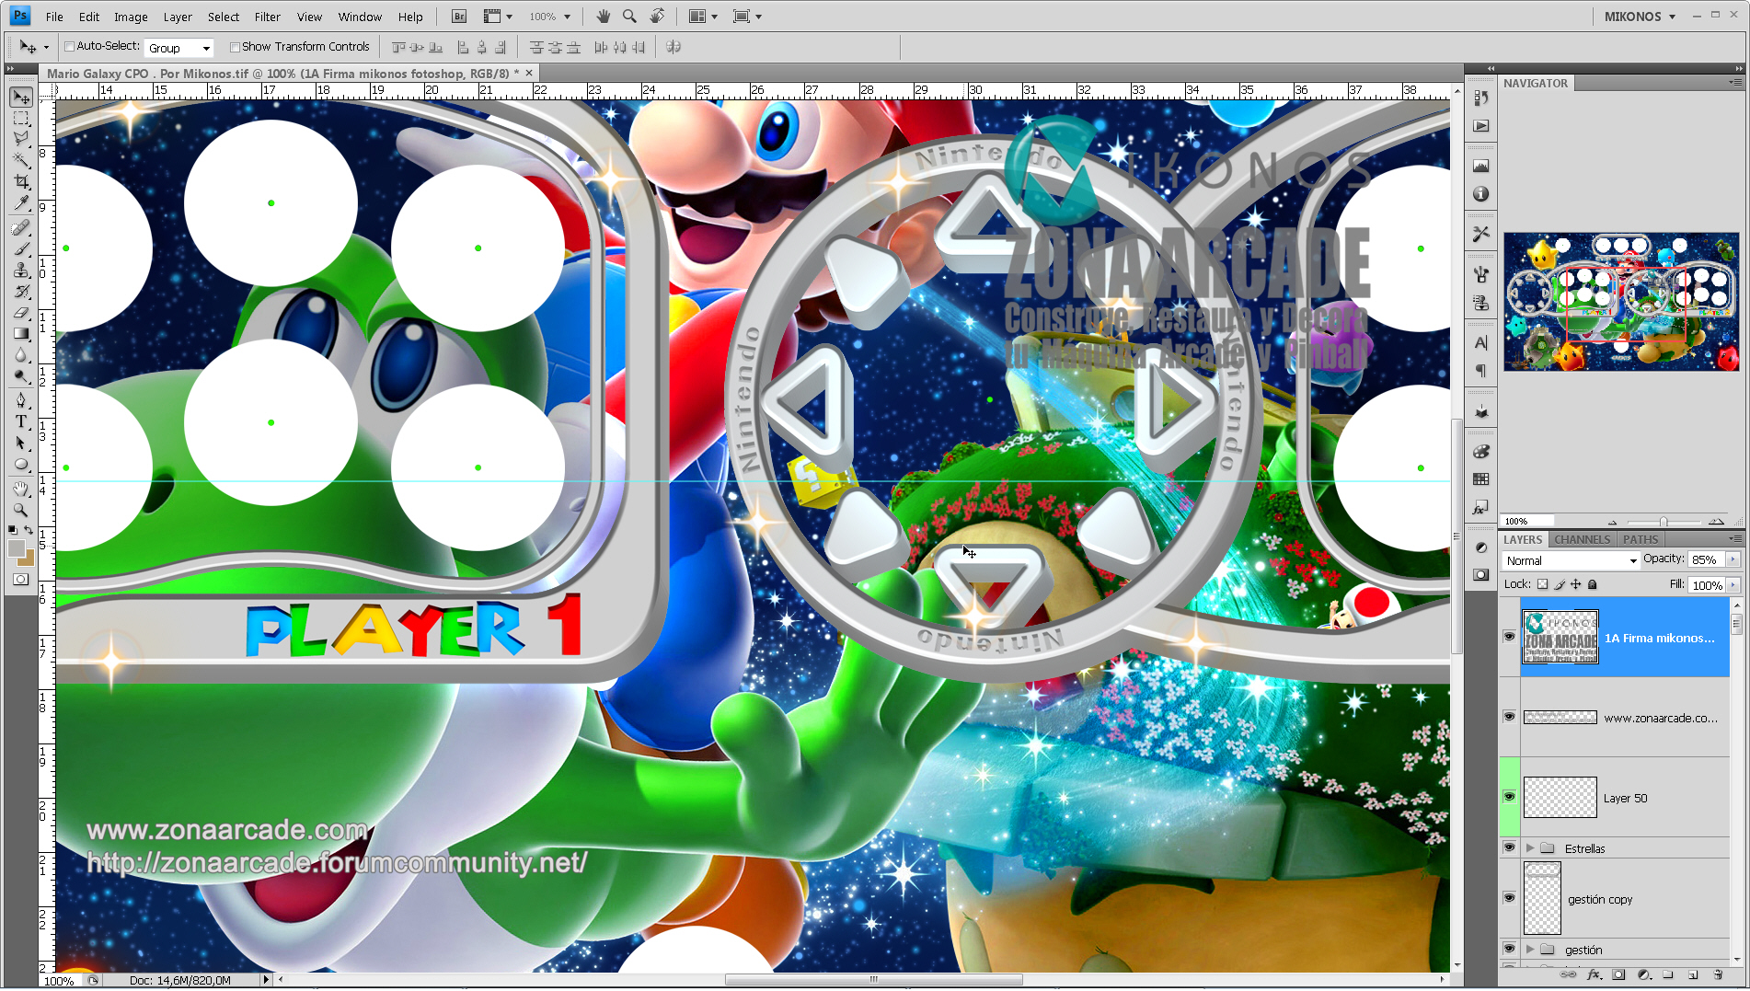The height and width of the screenshot is (991, 1750).
Task: Launch Adobe Bridge
Action: pyautogui.click(x=460, y=17)
